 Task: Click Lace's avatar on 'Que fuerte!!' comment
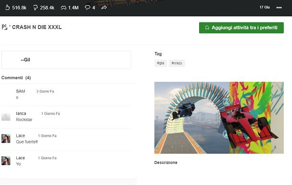coord(6,138)
